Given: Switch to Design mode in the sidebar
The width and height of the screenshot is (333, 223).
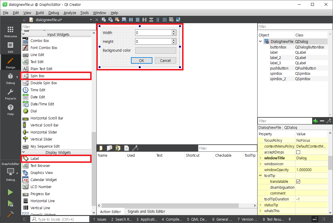Looking at the screenshot, I should point(10,63).
